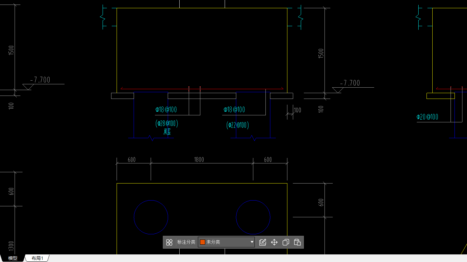Viewport: 467px width, 262px height.
Task: Click the orange 未分类 color swatch
Action: (x=202, y=242)
